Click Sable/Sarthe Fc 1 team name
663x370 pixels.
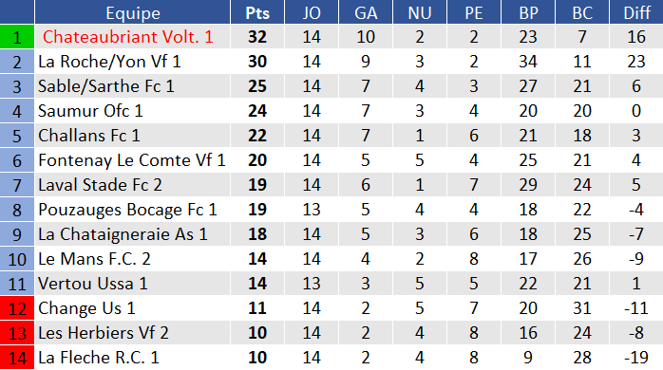(106, 86)
